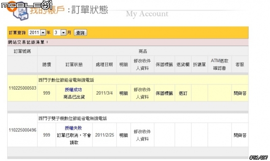270x161 pixels.
Task: Select order number 110225000496
Action: [22, 130]
